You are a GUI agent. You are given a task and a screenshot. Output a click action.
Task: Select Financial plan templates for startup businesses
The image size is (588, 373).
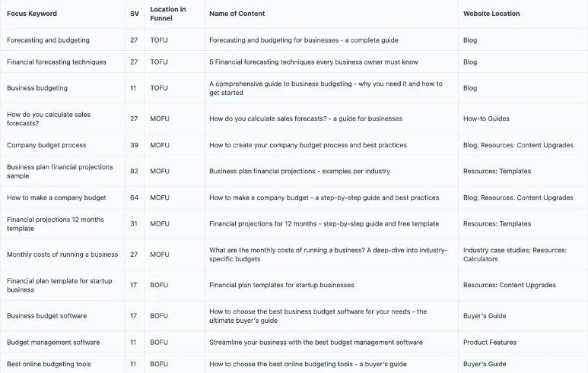(x=281, y=285)
